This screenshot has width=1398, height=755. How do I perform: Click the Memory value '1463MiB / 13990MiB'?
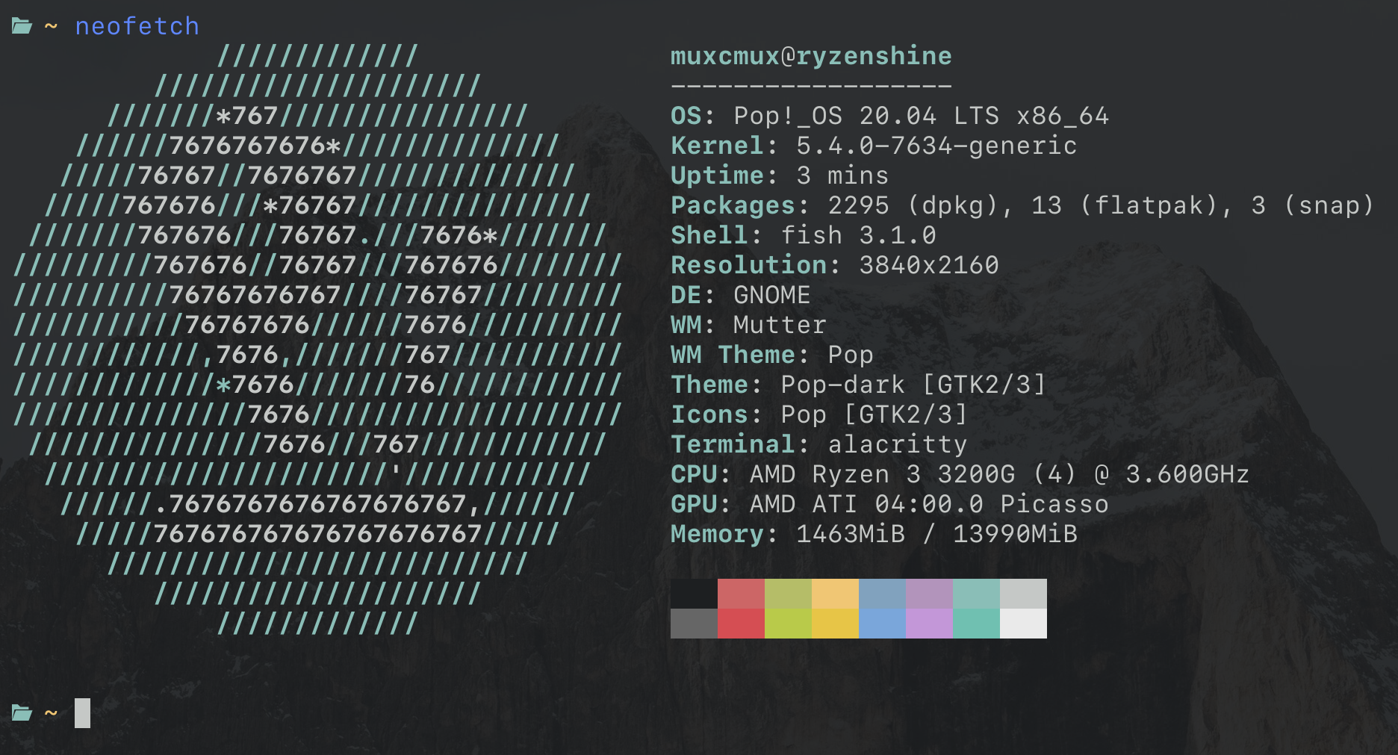tap(936, 534)
